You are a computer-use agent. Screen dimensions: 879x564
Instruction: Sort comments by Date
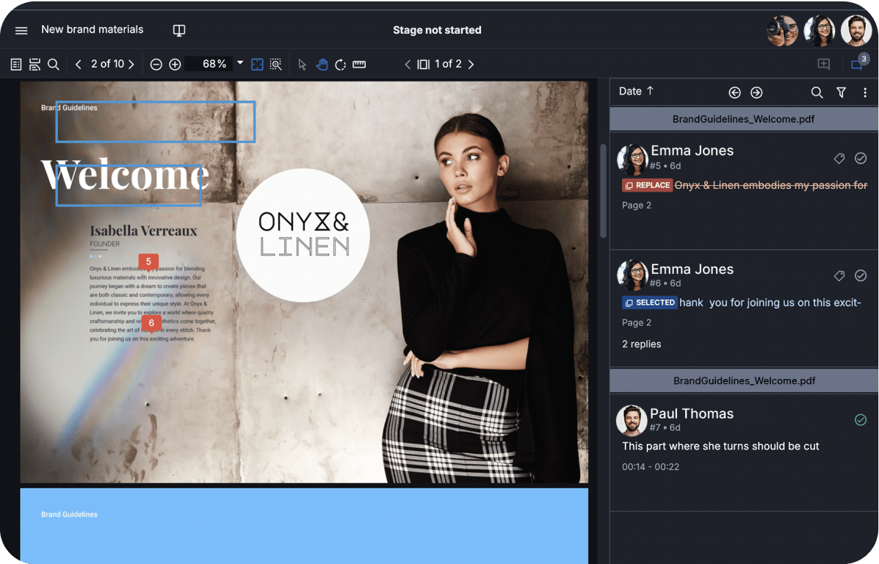tap(636, 91)
